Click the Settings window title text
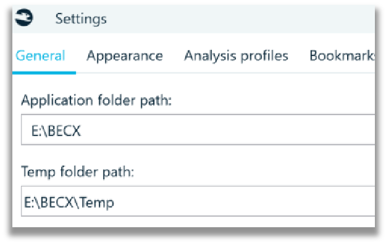This screenshot has width=386, height=242. pyautogui.click(x=81, y=19)
